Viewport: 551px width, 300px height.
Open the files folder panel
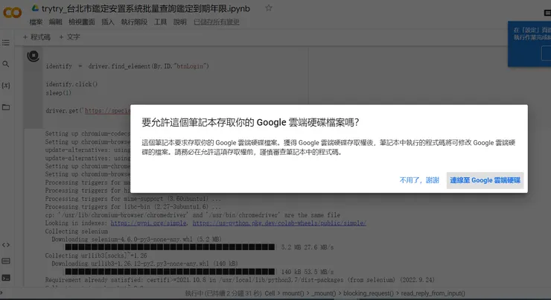6,107
